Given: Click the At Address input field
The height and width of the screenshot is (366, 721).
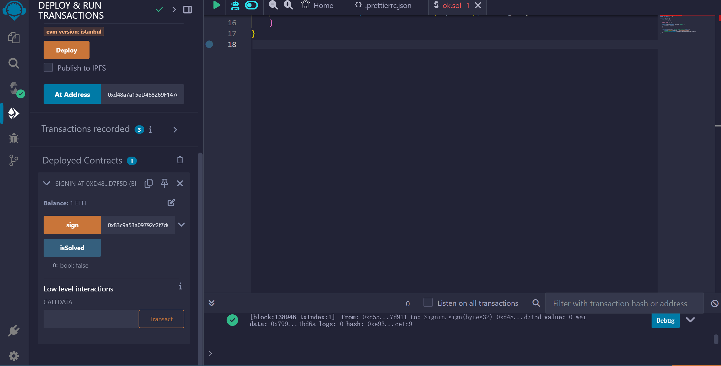Looking at the screenshot, I should 143,94.
